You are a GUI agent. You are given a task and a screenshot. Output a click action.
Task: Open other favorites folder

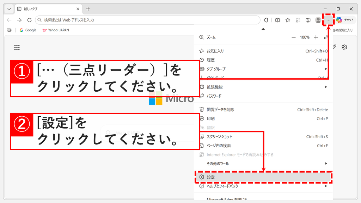(x=343, y=30)
